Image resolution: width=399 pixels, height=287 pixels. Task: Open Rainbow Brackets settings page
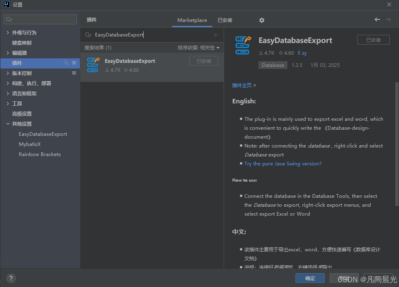coord(40,154)
